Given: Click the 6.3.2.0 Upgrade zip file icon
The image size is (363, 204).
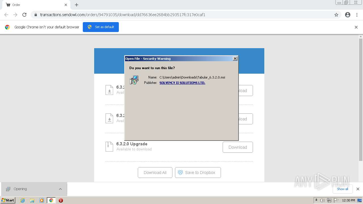Looking at the screenshot, I should (109, 146).
